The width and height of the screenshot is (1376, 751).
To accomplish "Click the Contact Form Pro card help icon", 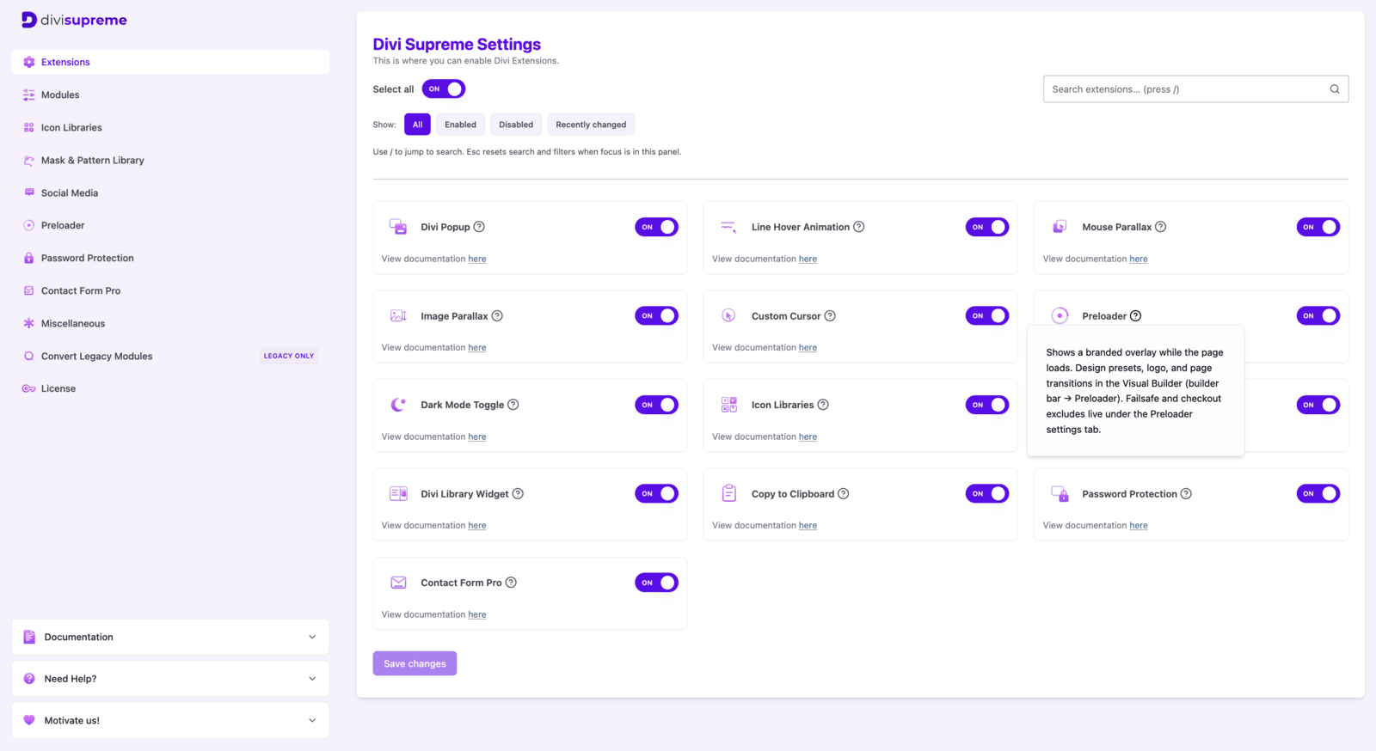I will (x=511, y=583).
